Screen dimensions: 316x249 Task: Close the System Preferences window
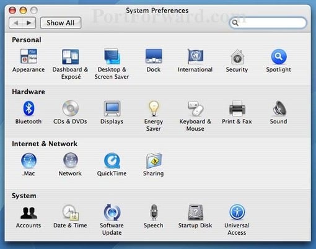12,11
